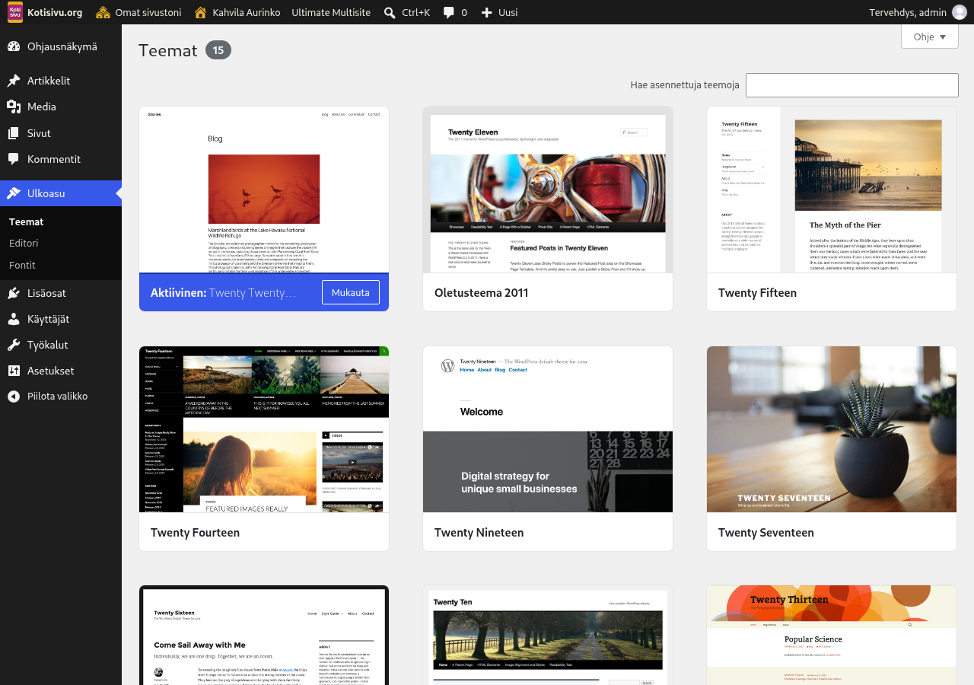Screen dimensions: 974x685
Task: Click Ctrl+K search shortcut label
Action: point(415,12)
